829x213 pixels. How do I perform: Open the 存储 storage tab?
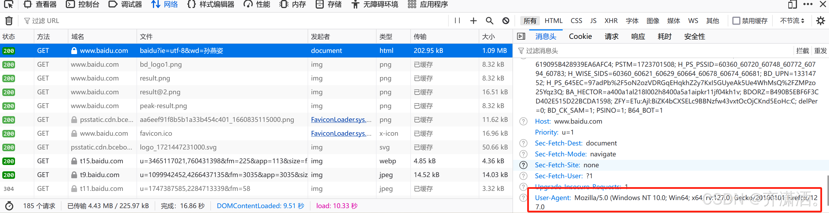point(329,4)
